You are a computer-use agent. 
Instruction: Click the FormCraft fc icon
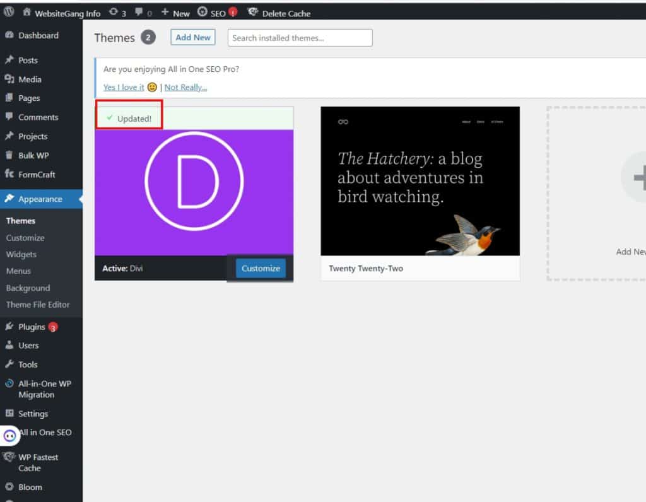[9, 173]
